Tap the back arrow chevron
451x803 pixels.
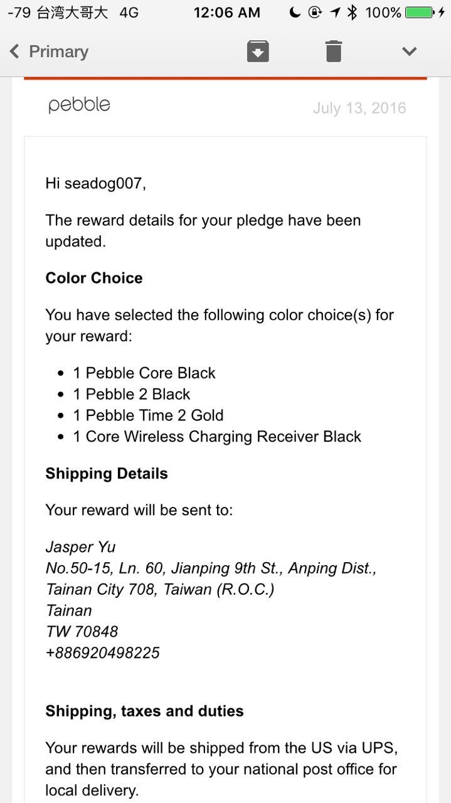(15, 51)
